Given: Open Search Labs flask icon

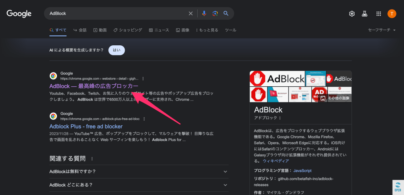Looking at the screenshot, I should point(365,14).
